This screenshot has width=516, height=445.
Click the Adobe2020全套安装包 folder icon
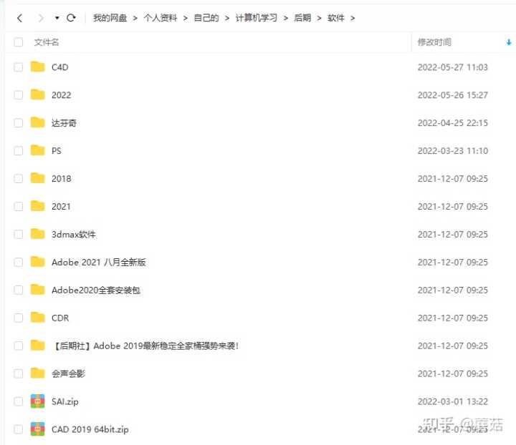pos(37,290)
